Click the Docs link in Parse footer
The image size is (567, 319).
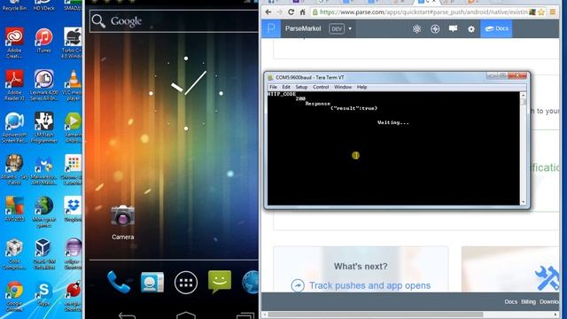[x=510, y=301]
